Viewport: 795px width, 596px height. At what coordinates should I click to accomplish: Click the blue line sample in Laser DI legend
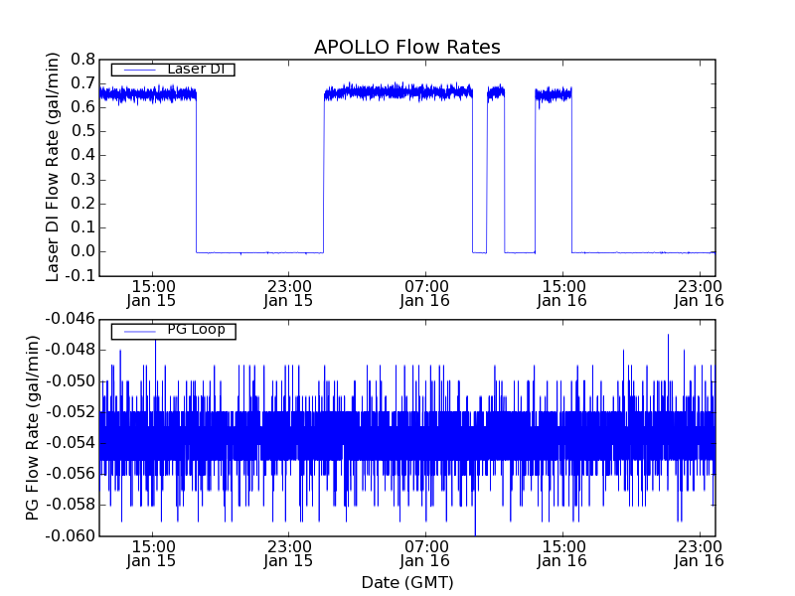click(x=140, y=70)
